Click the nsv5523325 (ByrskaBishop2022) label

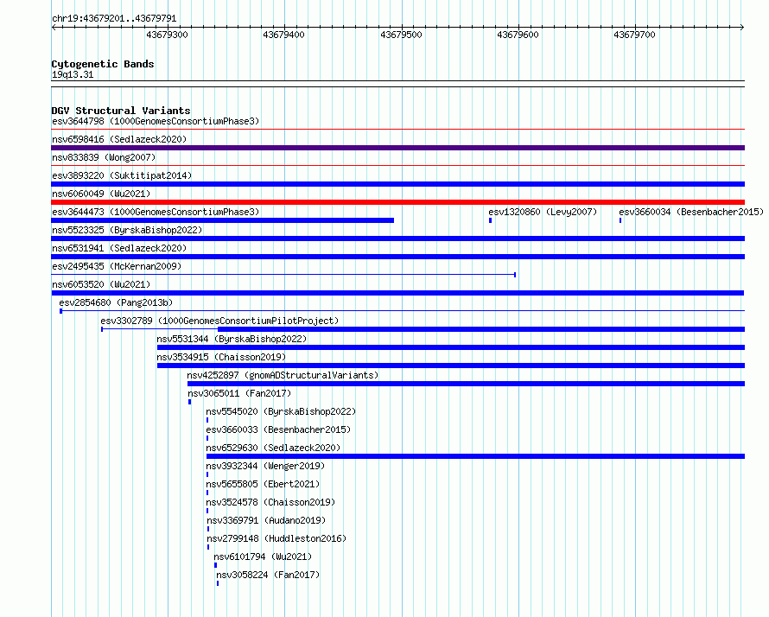(x=127, y=230)
